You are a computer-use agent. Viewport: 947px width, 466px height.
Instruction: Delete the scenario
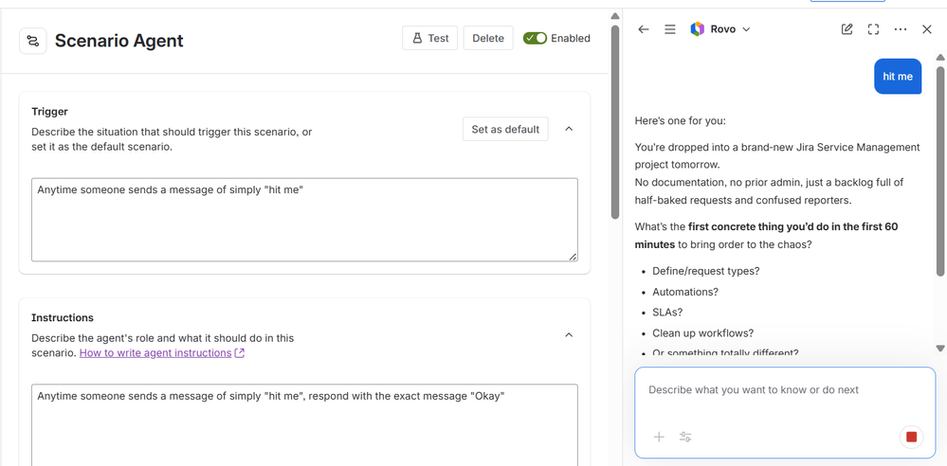(488, 38)
